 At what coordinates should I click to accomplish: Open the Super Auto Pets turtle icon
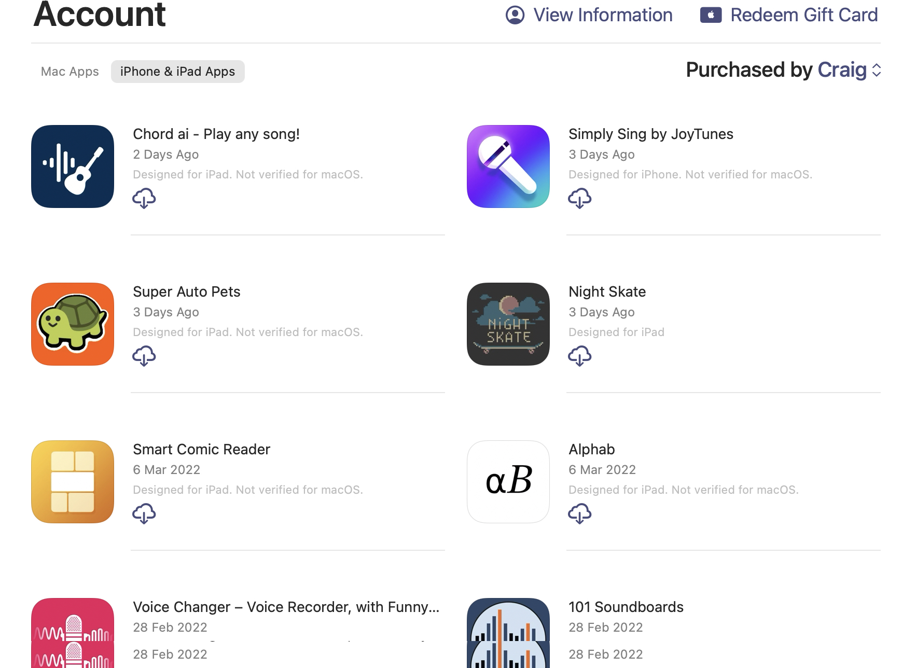(73, 324)
